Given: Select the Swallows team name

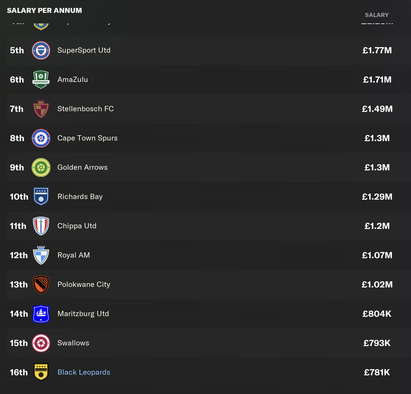Looking at the screenshot, I should (73, 343).
